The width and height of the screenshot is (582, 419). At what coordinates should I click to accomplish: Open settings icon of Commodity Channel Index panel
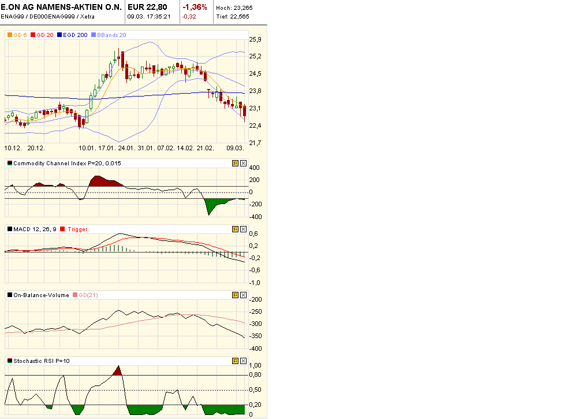pos(235,163)
